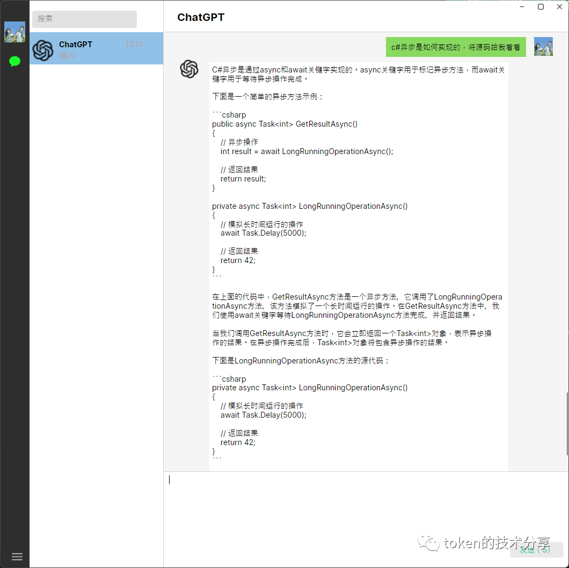569x568 pixels.
Task: Click the 13:17 timestamp on ChatGPT chat
Action: [134, 44]
